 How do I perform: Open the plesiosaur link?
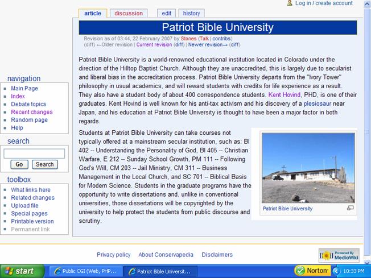click(x=318, y=103)
